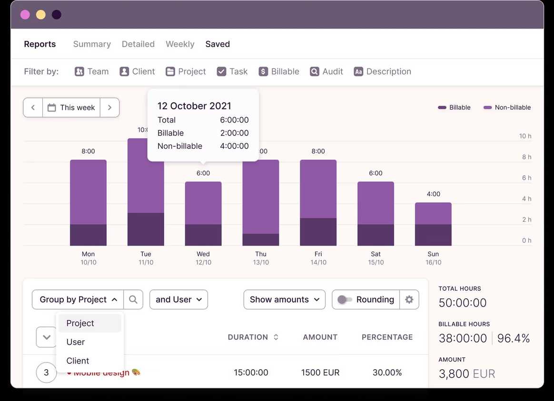554x401 pixels.
Task: Click the Audit magnifier icon
Action: (x=315, y=72)
